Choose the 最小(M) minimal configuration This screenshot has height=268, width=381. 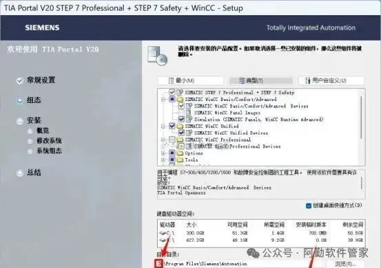[x=190, y=80]
